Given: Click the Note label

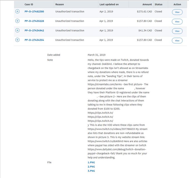Looking at the screenshot, I should coord(50,60).
